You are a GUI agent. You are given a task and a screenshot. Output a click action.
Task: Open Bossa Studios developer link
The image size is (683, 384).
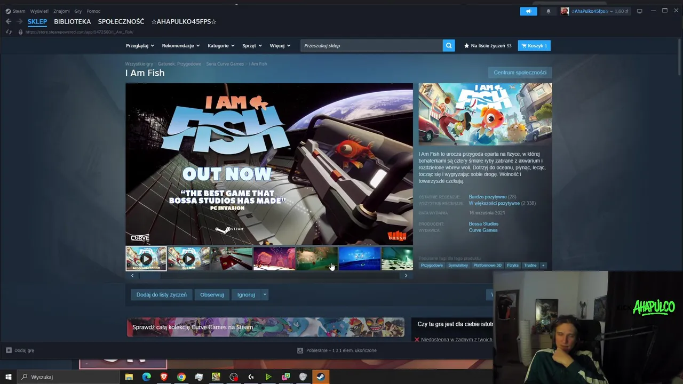click(483, 224)
